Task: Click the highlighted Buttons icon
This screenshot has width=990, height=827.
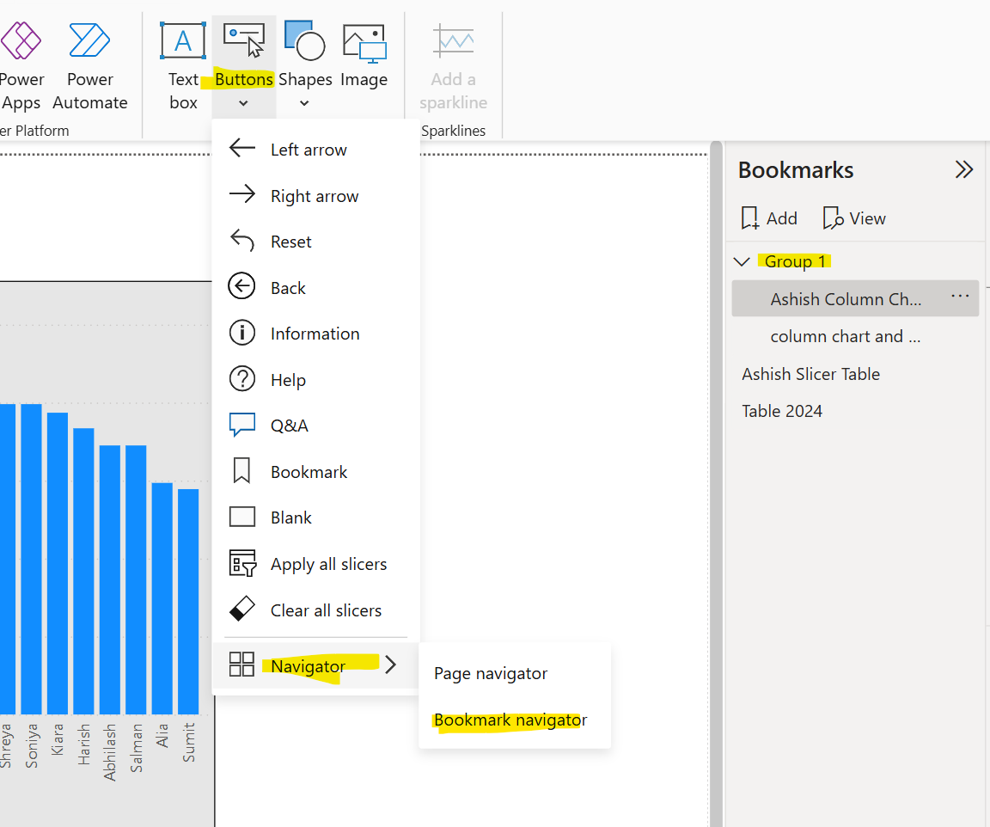Action: [243, 40]
